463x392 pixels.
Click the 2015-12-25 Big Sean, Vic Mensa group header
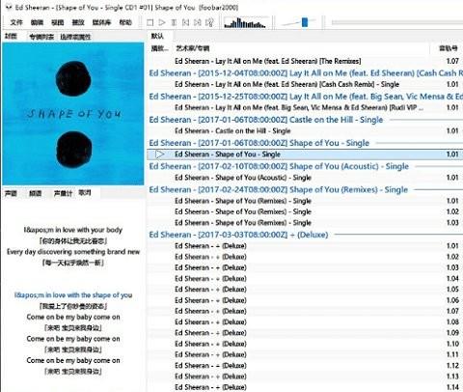305,97
